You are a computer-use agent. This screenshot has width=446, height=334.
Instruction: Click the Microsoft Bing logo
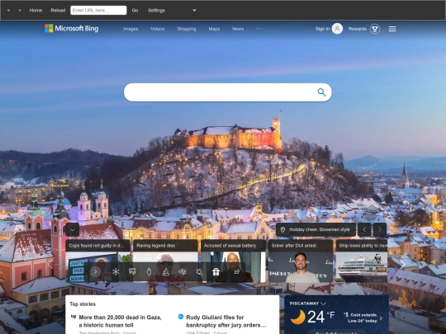point(71,28)
